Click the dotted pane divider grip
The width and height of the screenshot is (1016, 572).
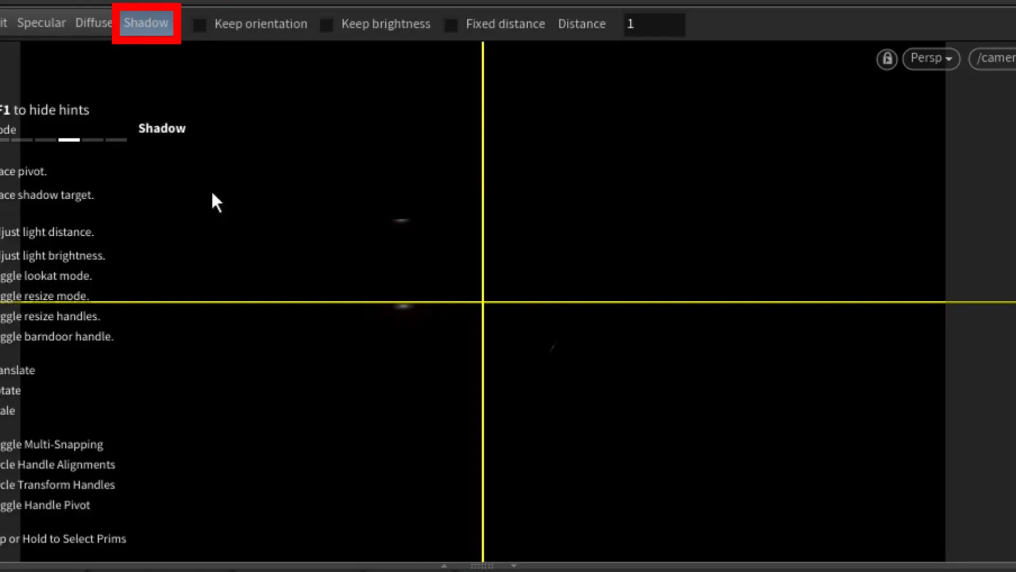coord(482,566)
